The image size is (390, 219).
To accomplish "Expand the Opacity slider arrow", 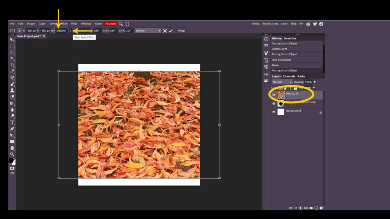I will pyautogui.click(x=315, y=82).
